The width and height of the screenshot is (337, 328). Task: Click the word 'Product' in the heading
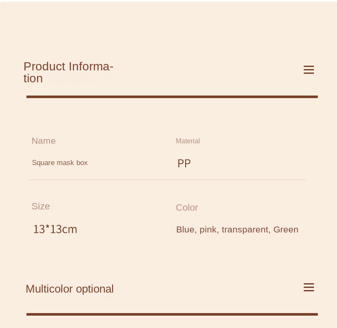coord(44,67)
